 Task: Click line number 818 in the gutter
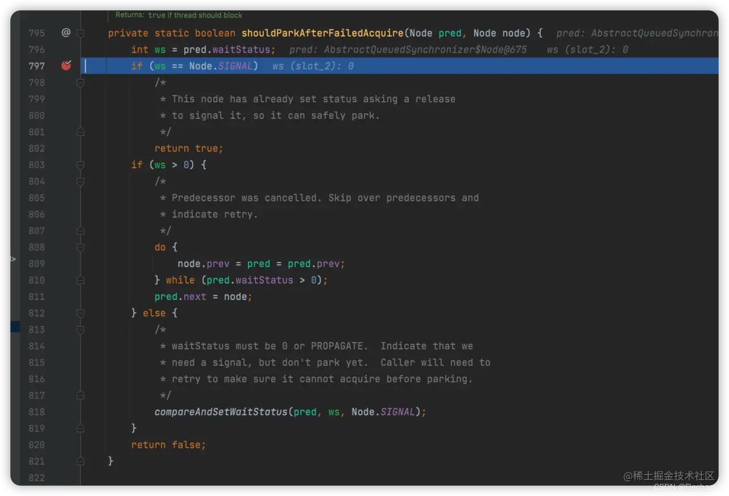pos(36,412)
